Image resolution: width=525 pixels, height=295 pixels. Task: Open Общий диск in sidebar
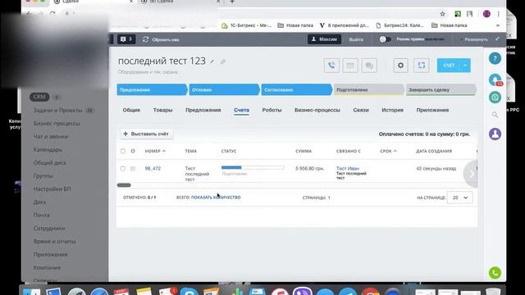49,162
